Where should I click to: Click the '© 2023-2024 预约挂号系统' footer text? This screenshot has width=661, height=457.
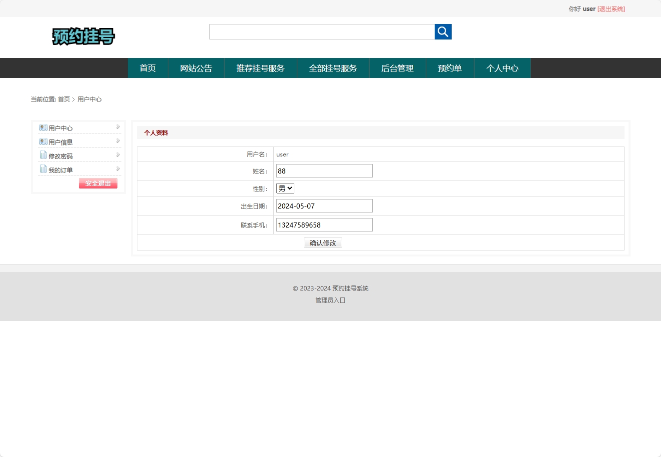tap(331, 288)
